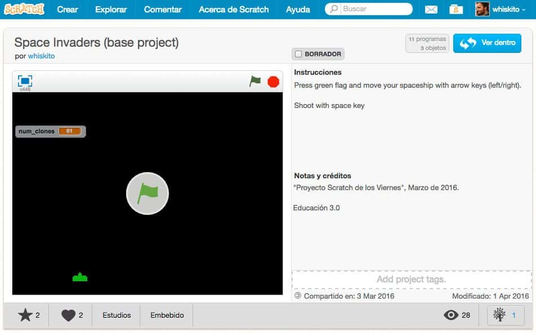This screenshot has height=333, width=536.
Task: Favorite the project with star icon
Action: point(25,315)
